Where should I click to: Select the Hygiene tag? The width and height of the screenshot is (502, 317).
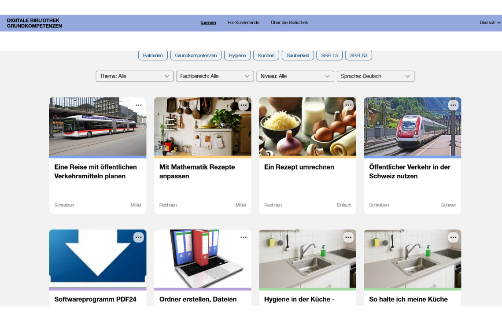(x=237, y=55)
